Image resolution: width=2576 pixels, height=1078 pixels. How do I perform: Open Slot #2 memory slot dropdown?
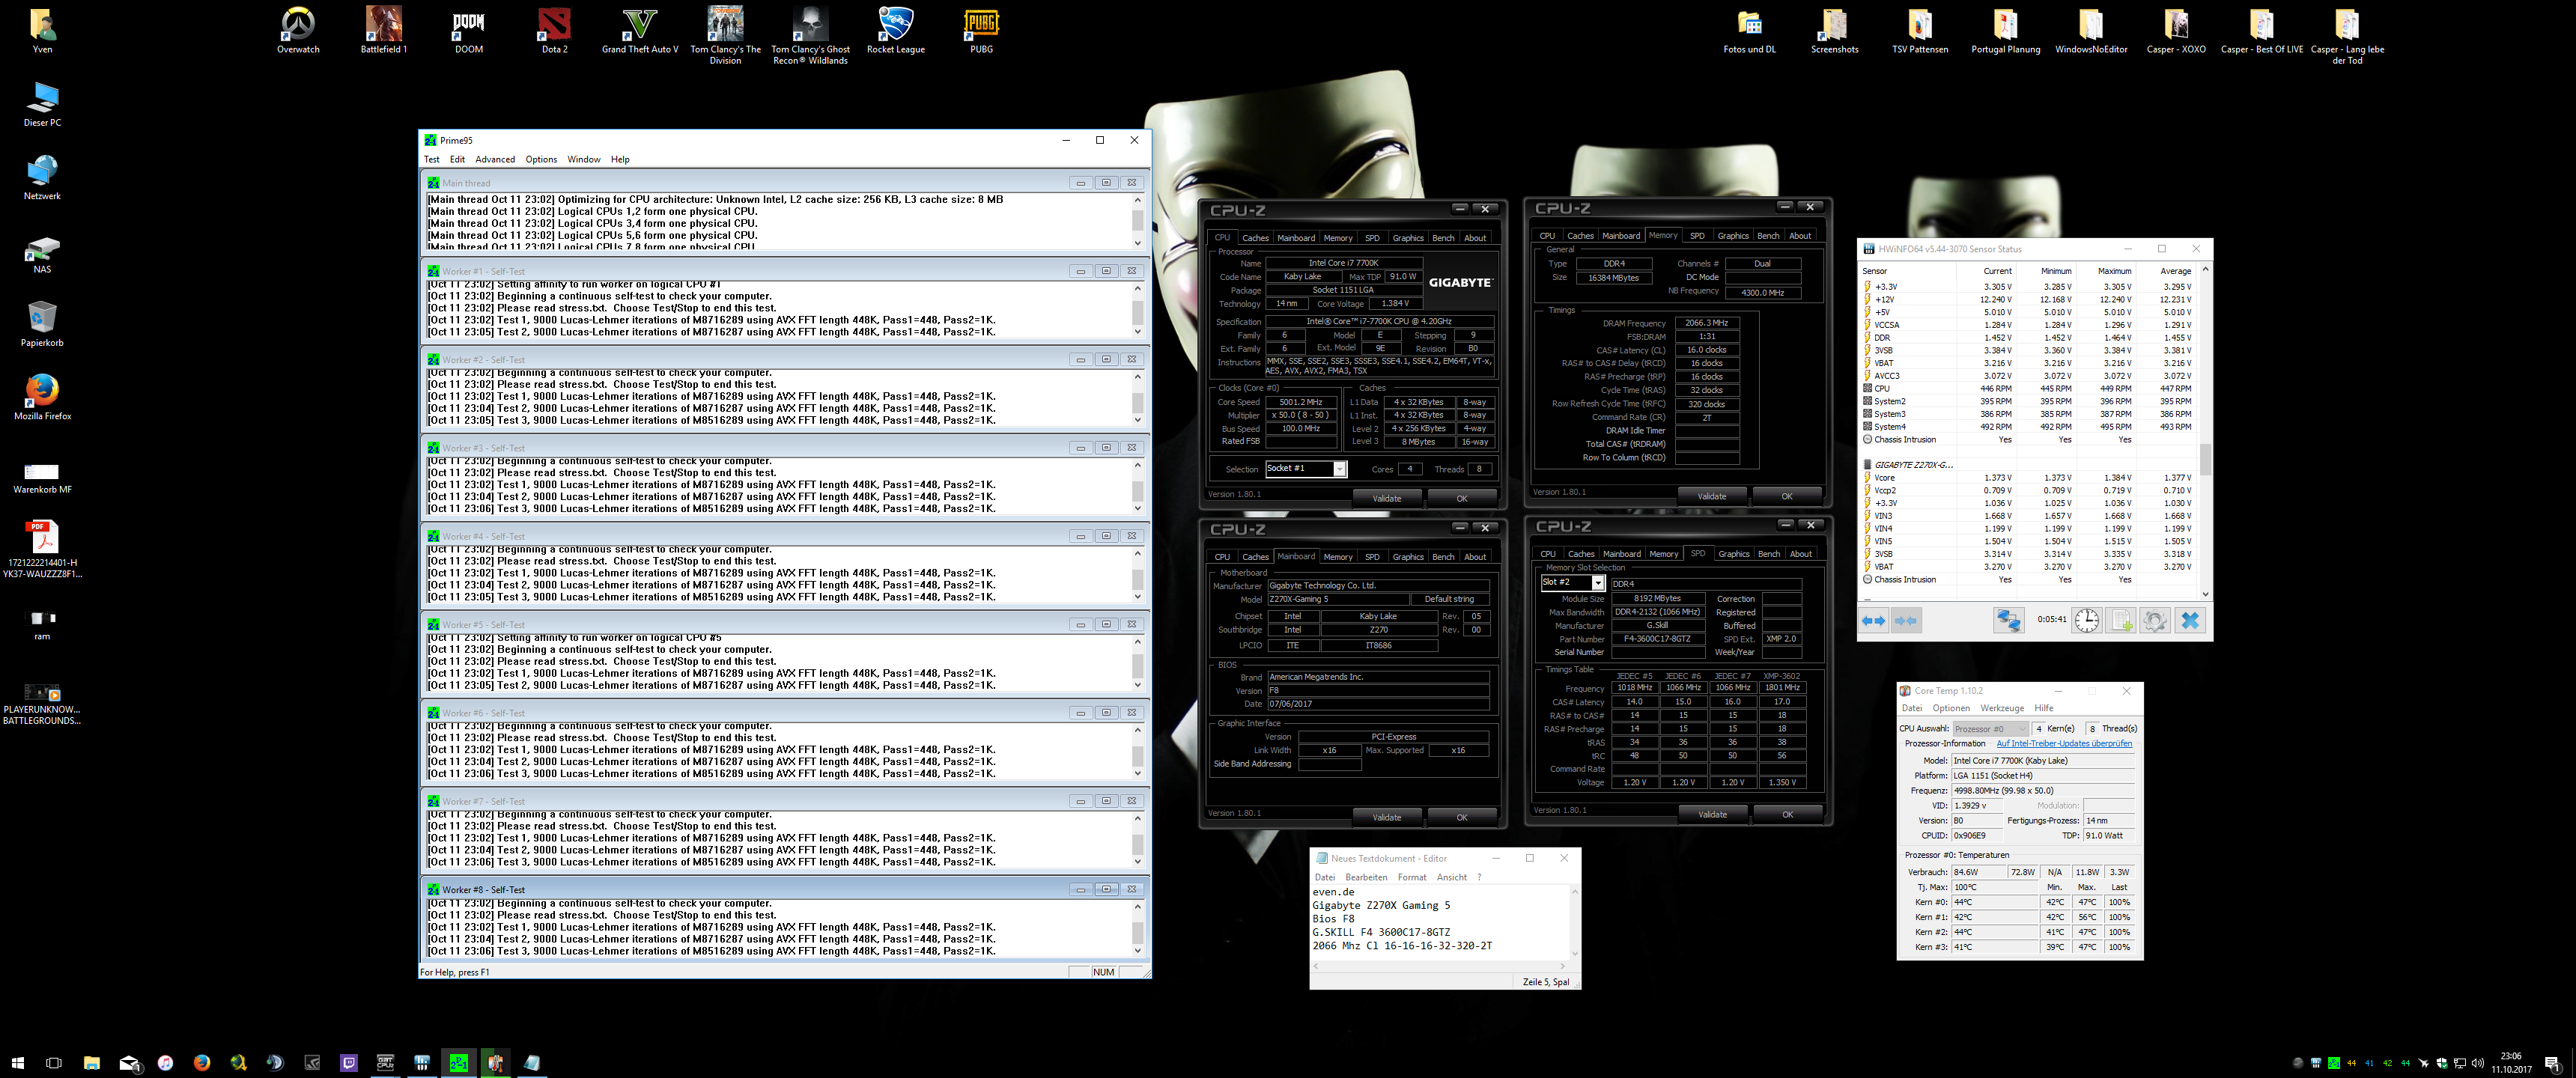1597,583
